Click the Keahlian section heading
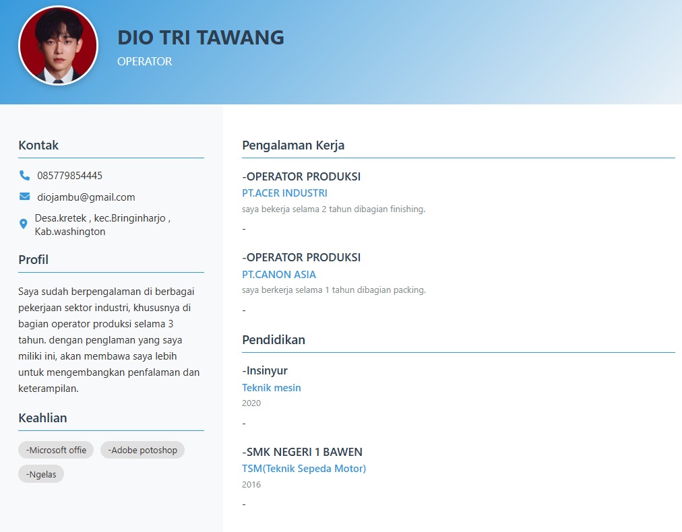This screenshot has height=532, width=682. [x=42, y=418]
